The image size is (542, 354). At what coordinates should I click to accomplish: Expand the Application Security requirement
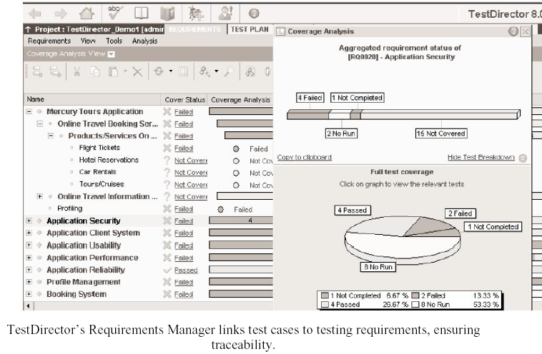(x=29, y=221)
